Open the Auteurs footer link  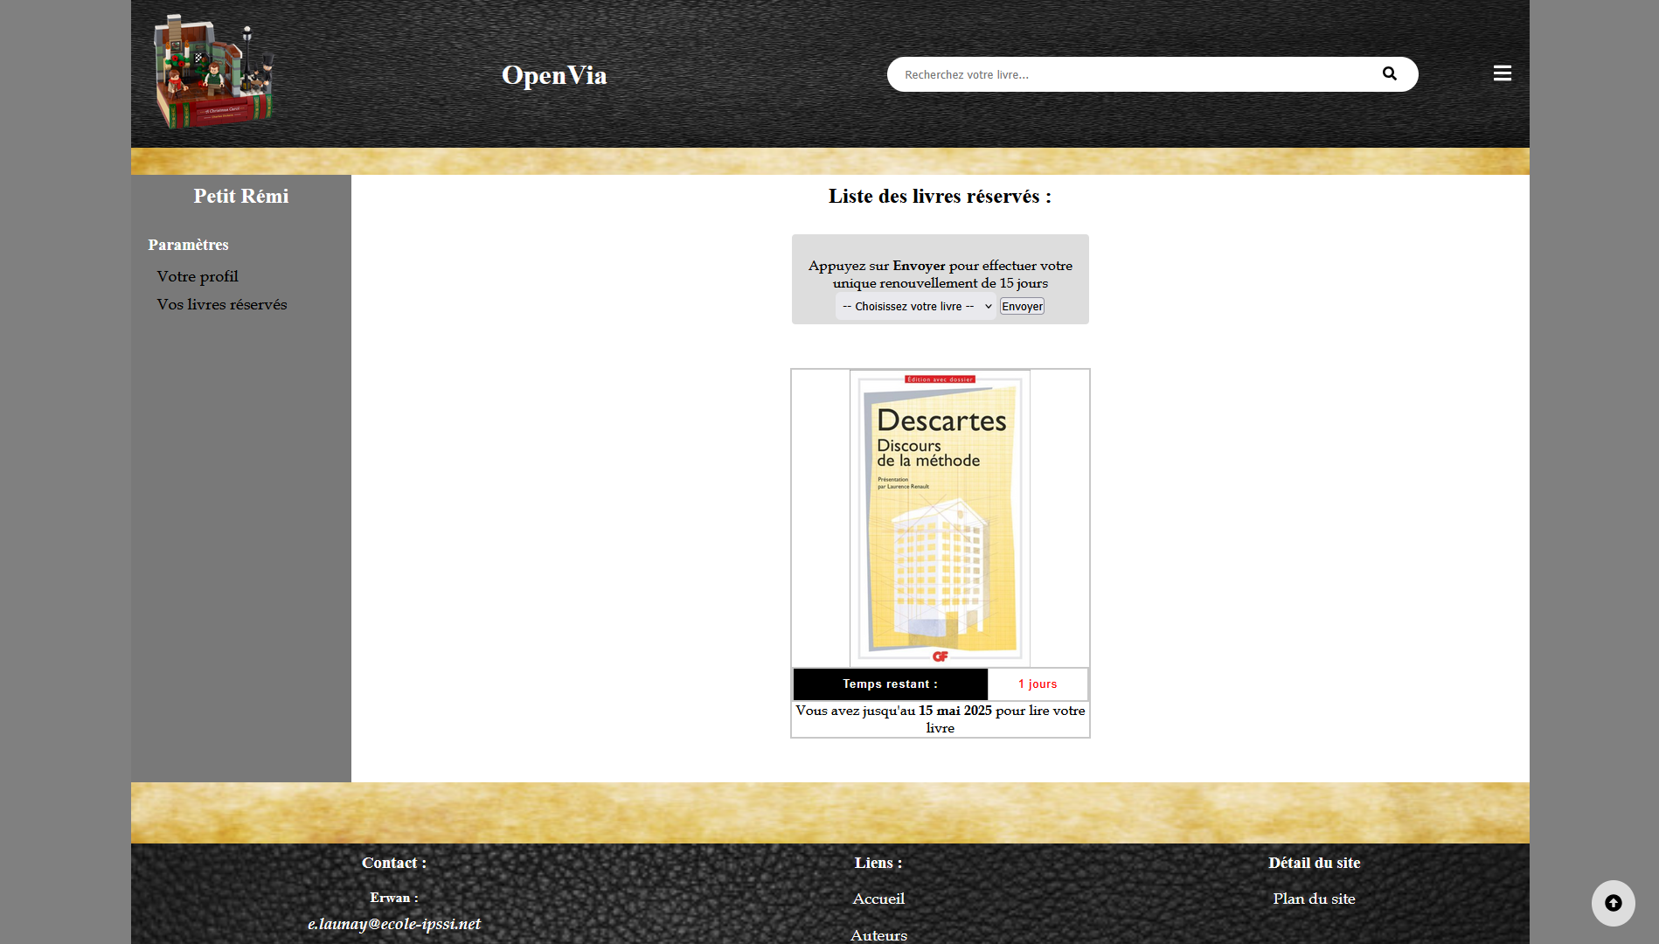pos(878,934)
